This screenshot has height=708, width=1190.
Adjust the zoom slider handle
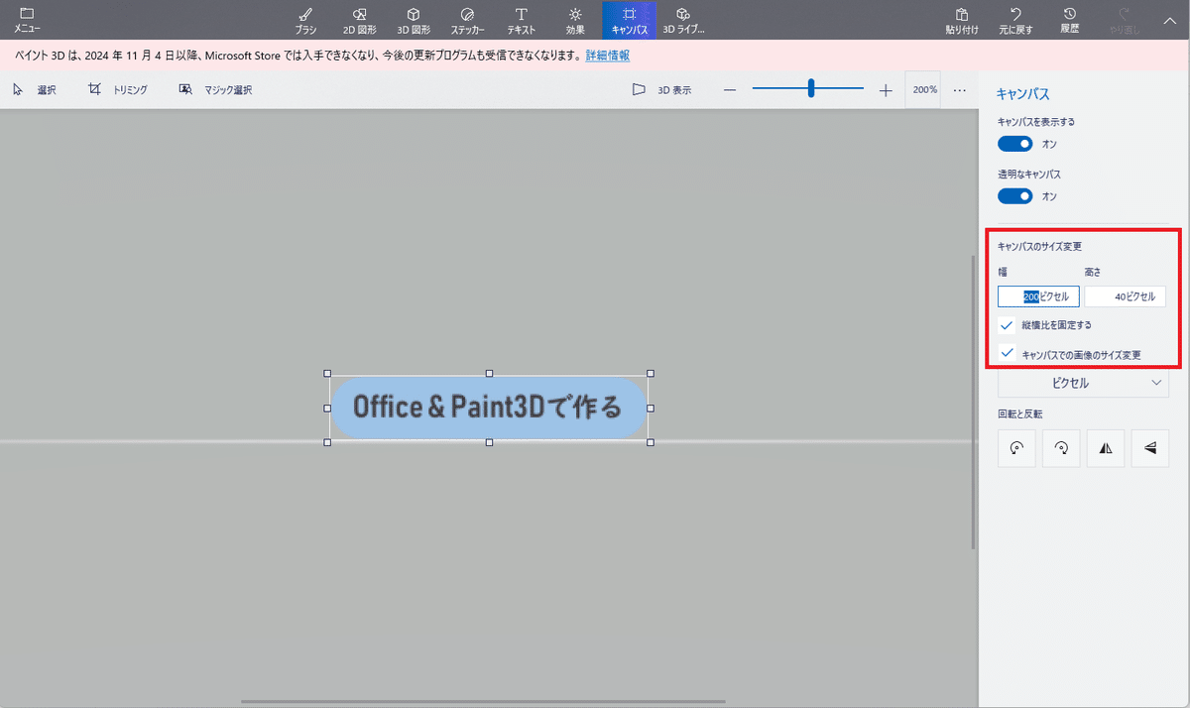coord(811,89)
